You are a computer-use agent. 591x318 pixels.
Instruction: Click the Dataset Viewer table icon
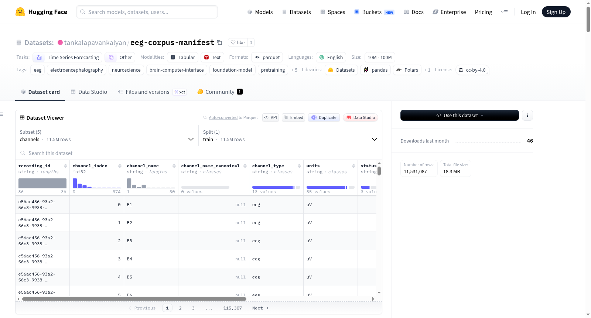pyautogui.click(x=22, y=117)
